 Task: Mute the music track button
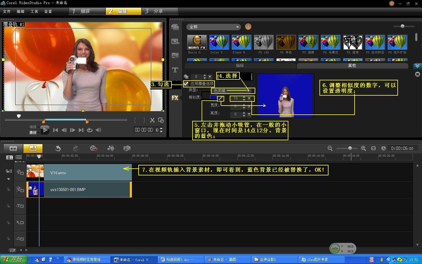[x=20, y=239]
